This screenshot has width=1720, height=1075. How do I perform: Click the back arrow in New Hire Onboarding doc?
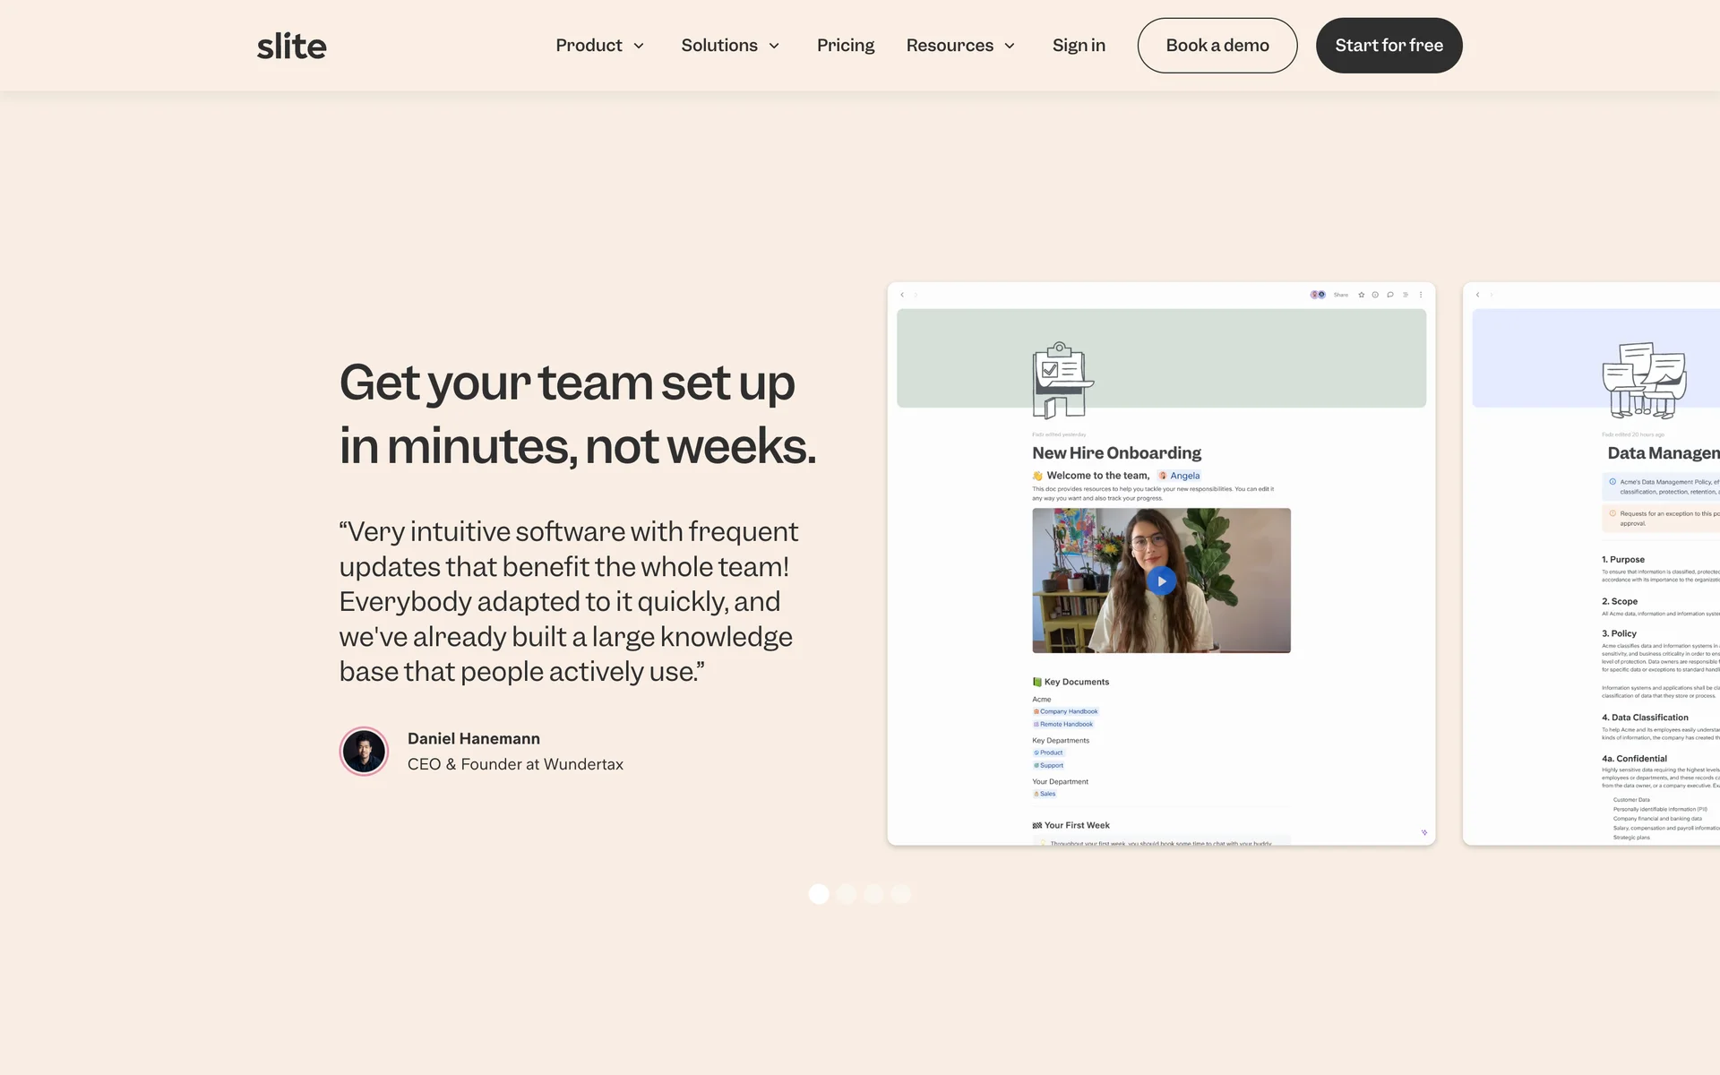tap(902, 295)
